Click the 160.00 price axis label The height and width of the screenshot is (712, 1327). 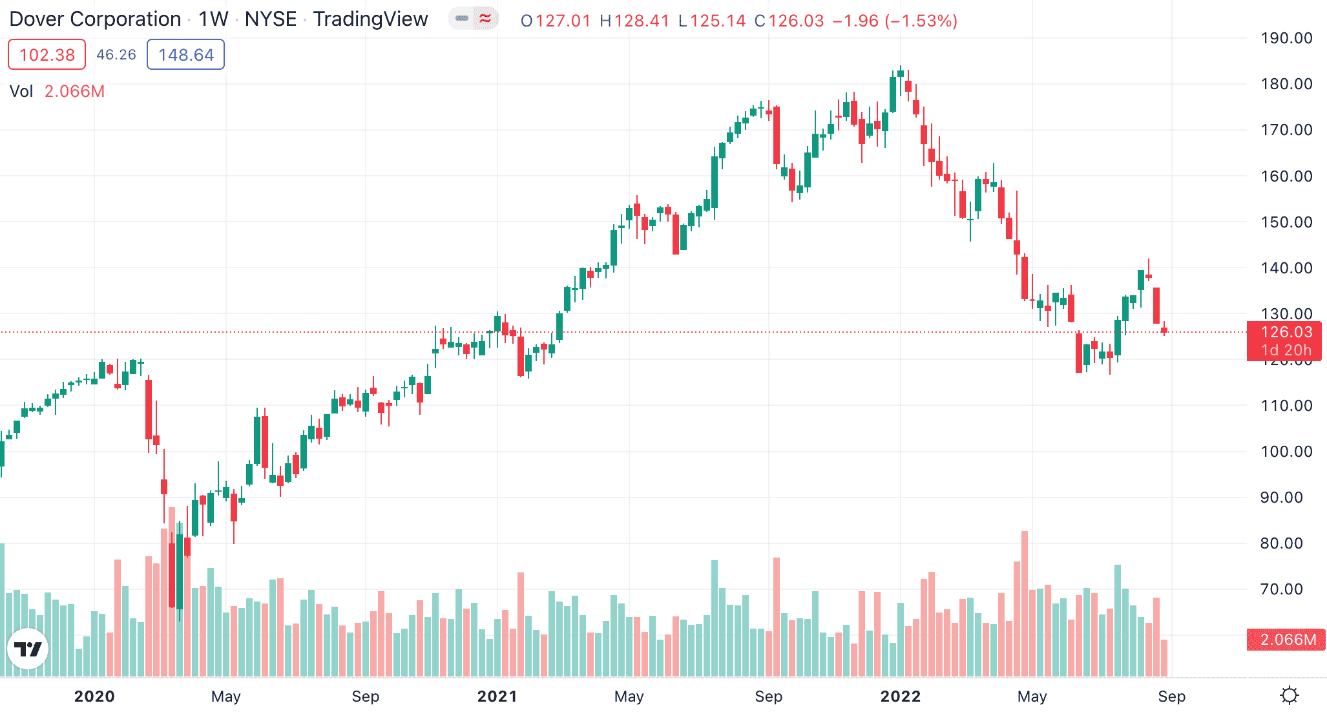point(1286,176)
